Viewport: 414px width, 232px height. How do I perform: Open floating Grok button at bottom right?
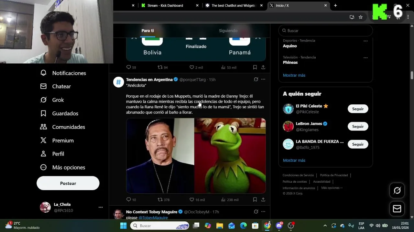click(397, 190)
